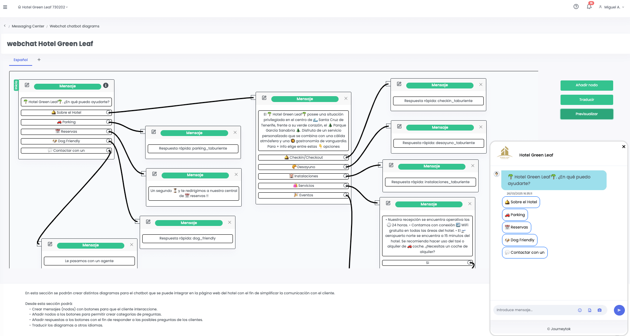Delete the parking_taburiente message node

[x=235, y=132]
